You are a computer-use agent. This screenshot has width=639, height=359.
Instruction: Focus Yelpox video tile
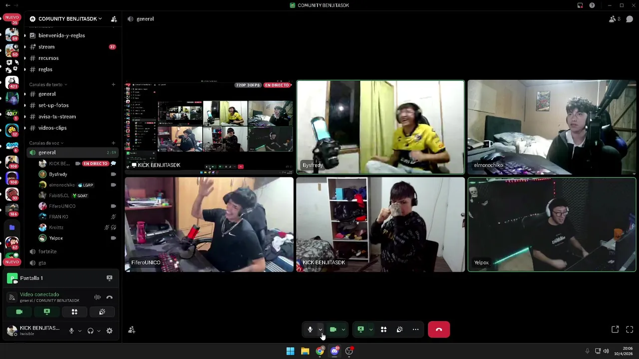552,224
